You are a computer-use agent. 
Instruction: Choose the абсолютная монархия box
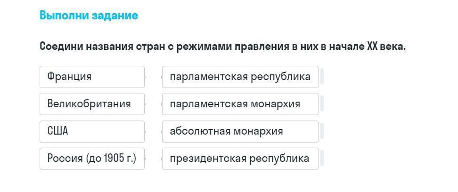pyautogui.click(x=240, y=131)
